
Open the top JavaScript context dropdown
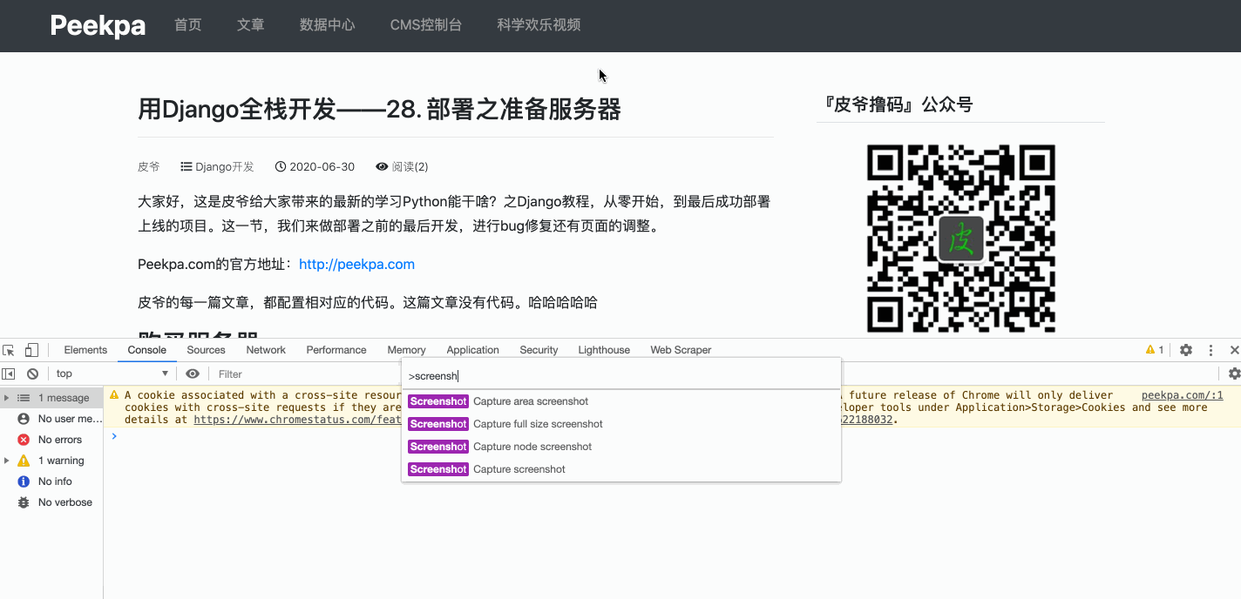click(x=112, y=374)
